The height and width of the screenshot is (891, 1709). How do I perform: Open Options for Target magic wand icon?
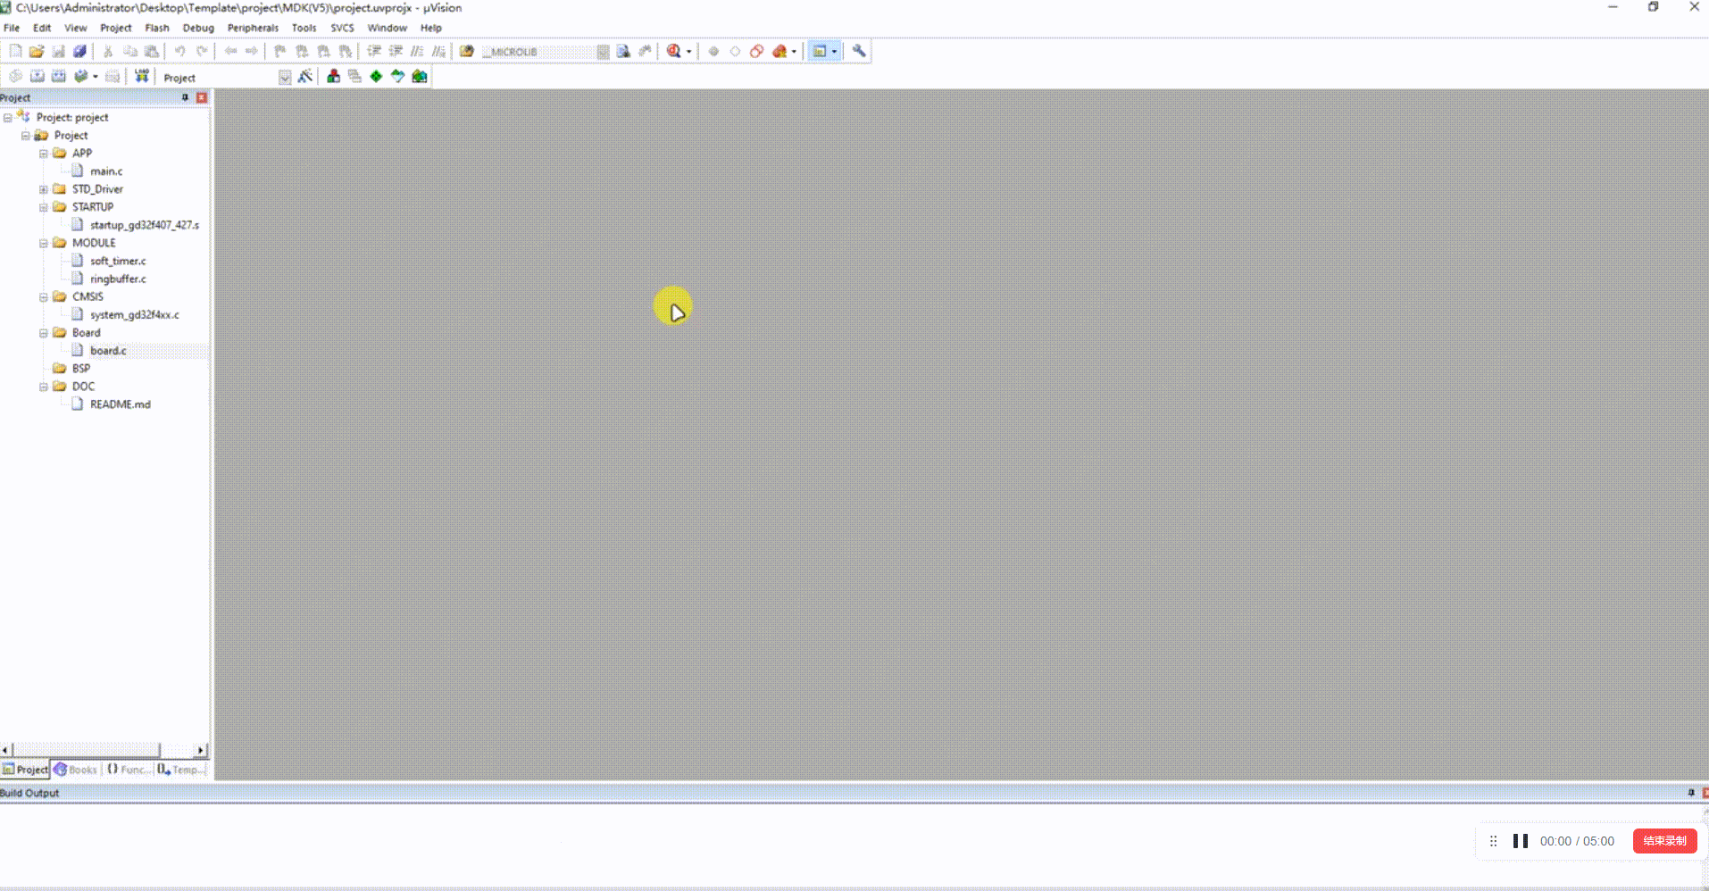point(305,77)
